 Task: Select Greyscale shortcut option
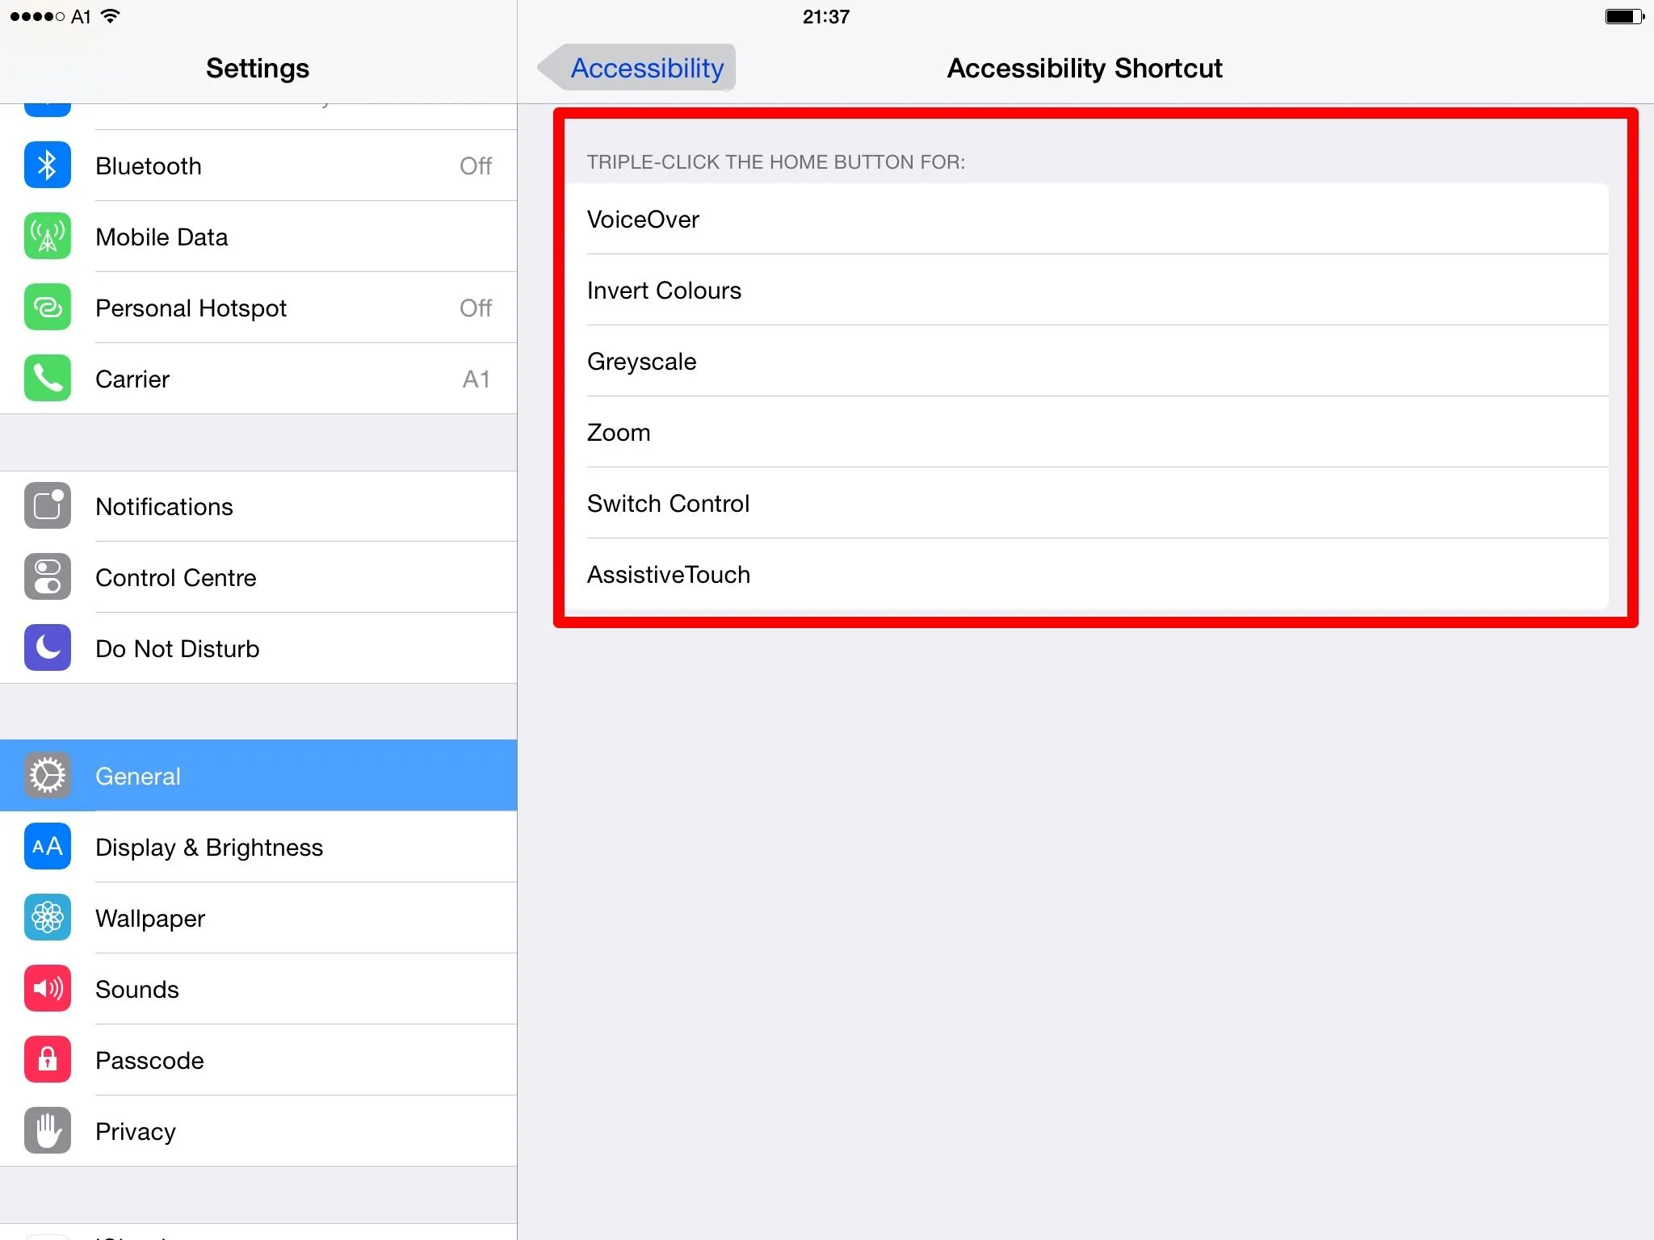1086,362
